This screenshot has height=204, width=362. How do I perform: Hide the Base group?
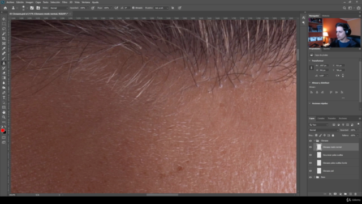(x=311, y=177)
